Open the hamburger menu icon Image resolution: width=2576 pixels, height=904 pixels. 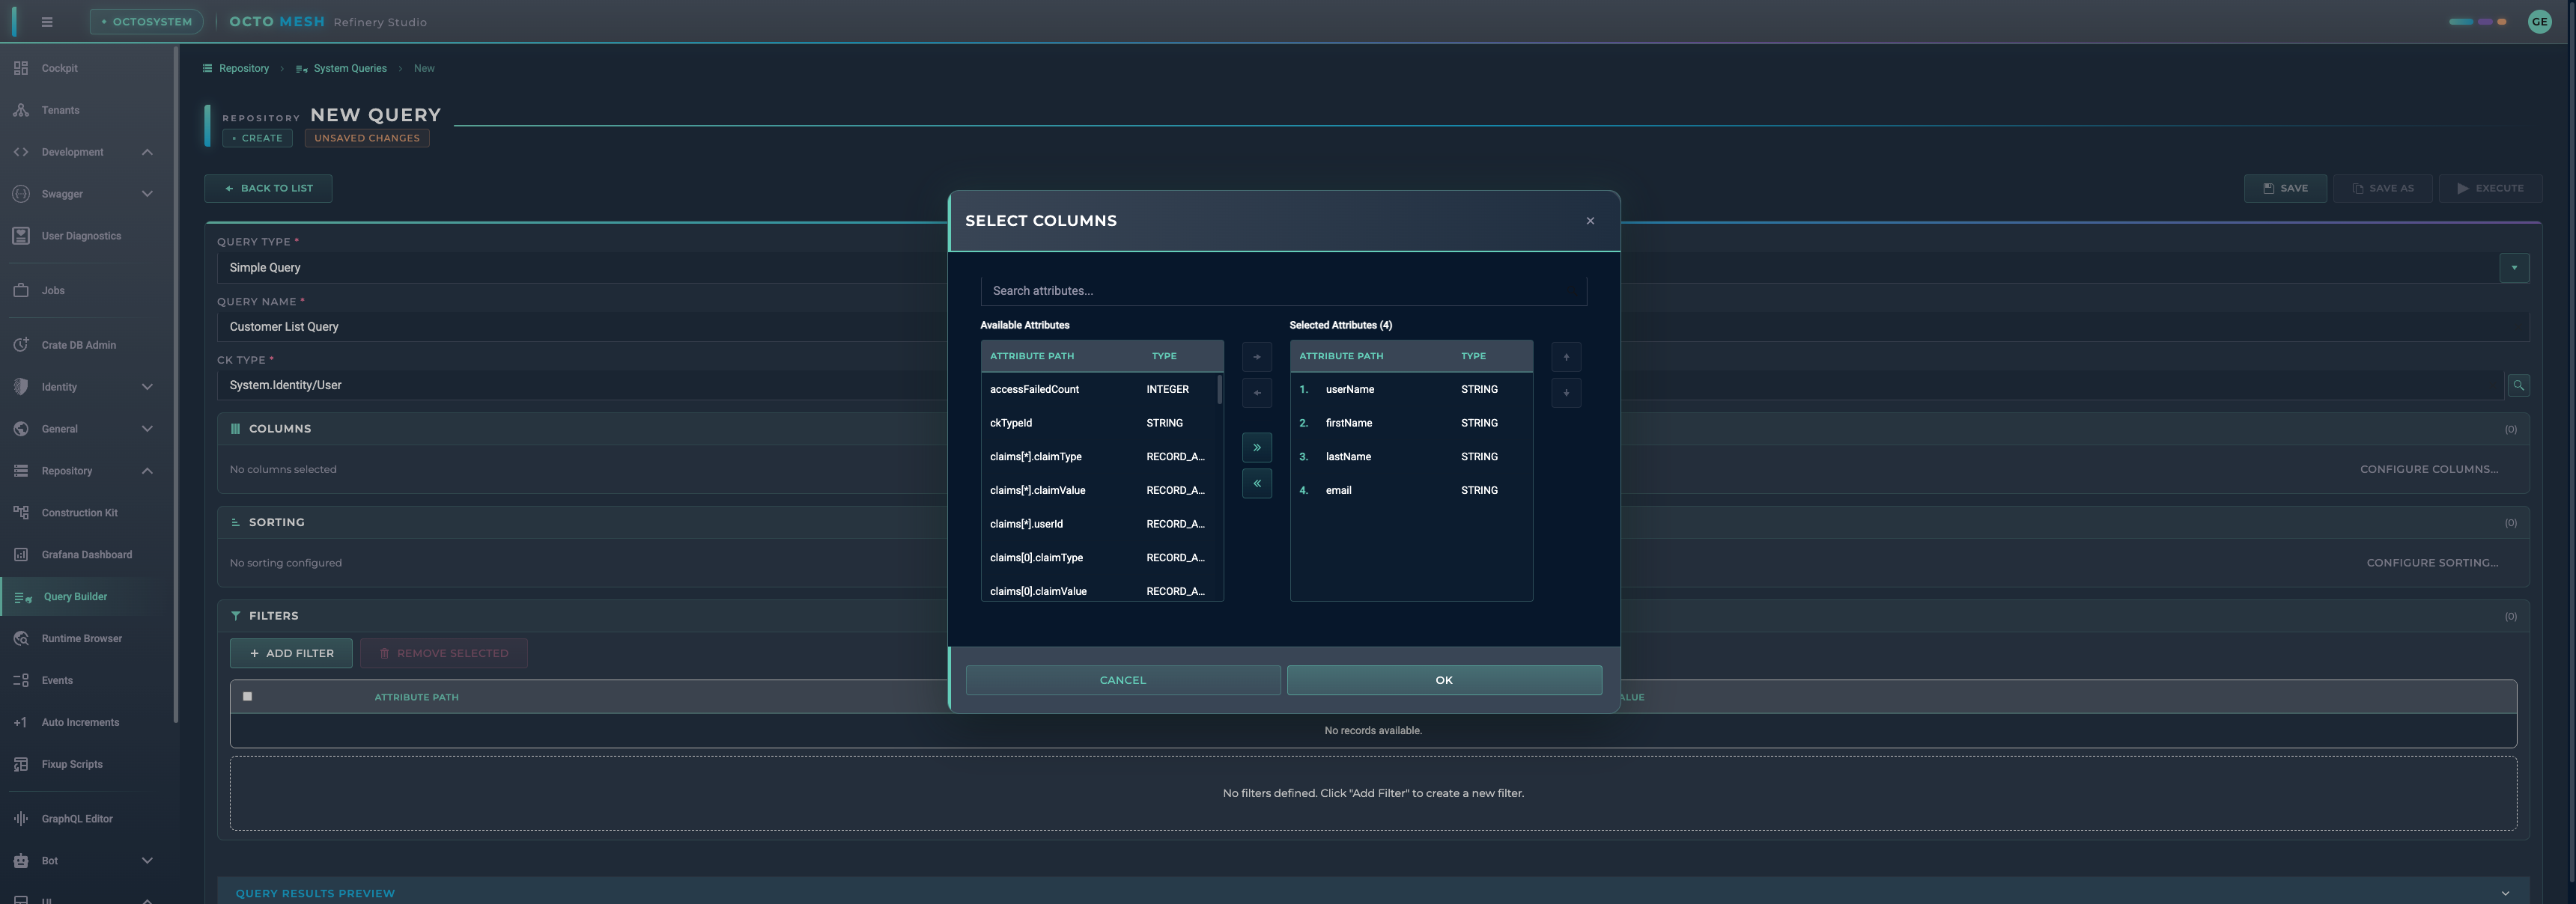[47, 22]
